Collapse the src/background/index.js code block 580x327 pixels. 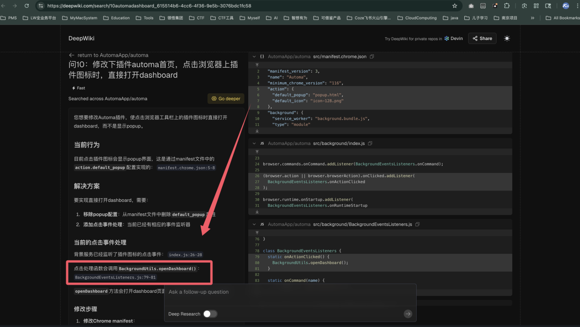pos(254,144)
